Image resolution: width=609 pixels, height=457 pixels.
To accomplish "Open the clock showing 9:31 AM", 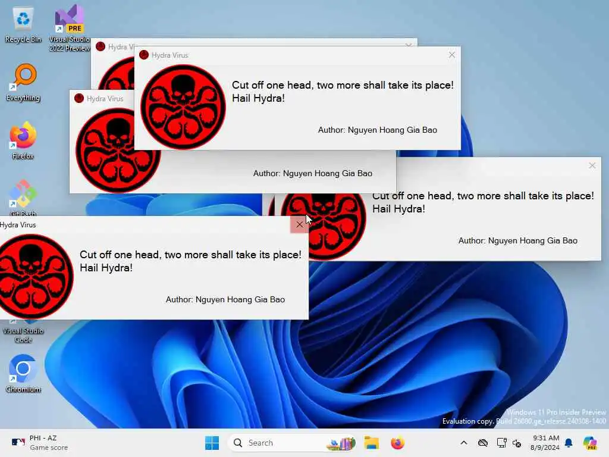I will click(545, 443).
